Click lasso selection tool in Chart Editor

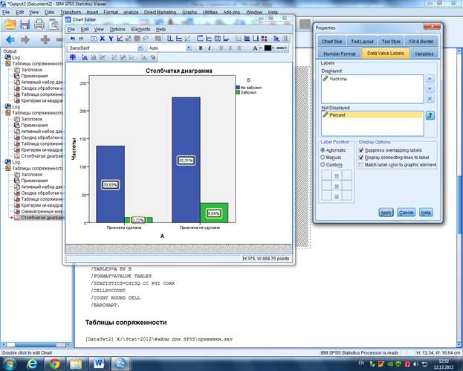pos(146,39)
